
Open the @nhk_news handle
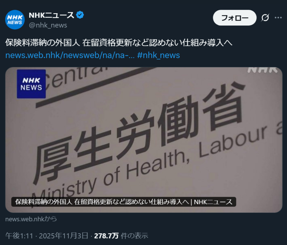click(48, 25)
